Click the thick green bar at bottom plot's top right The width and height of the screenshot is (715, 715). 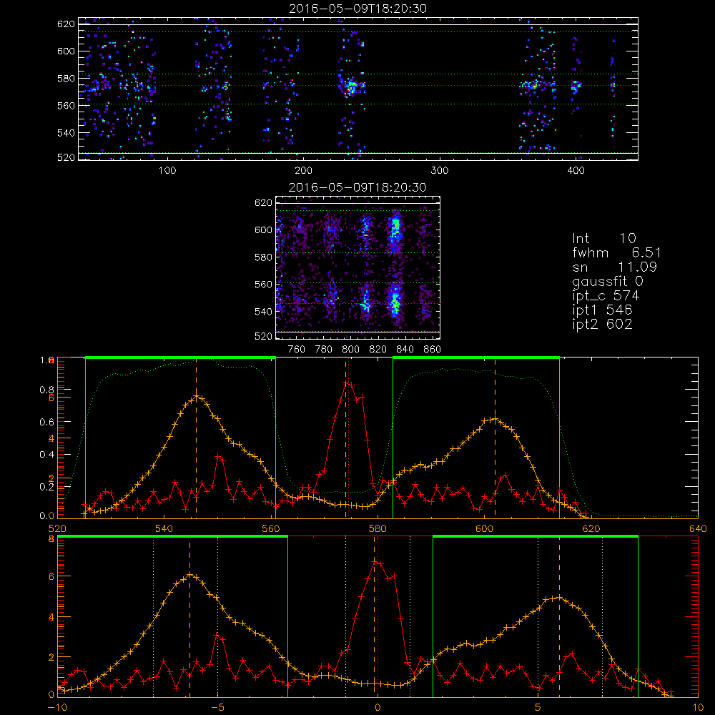point(536,537)
